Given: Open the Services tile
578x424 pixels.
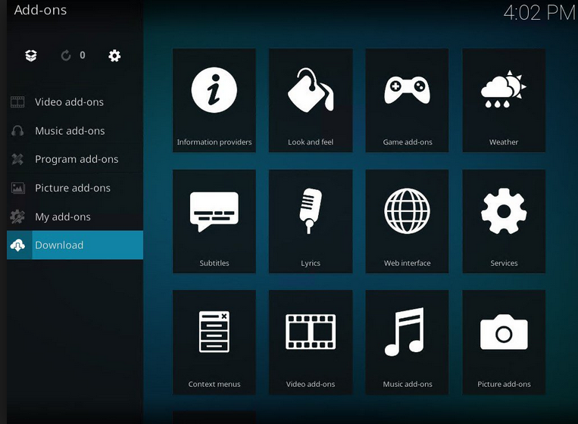Looking at the screenshot, I should pyautogui.click(x=504, y=221).
